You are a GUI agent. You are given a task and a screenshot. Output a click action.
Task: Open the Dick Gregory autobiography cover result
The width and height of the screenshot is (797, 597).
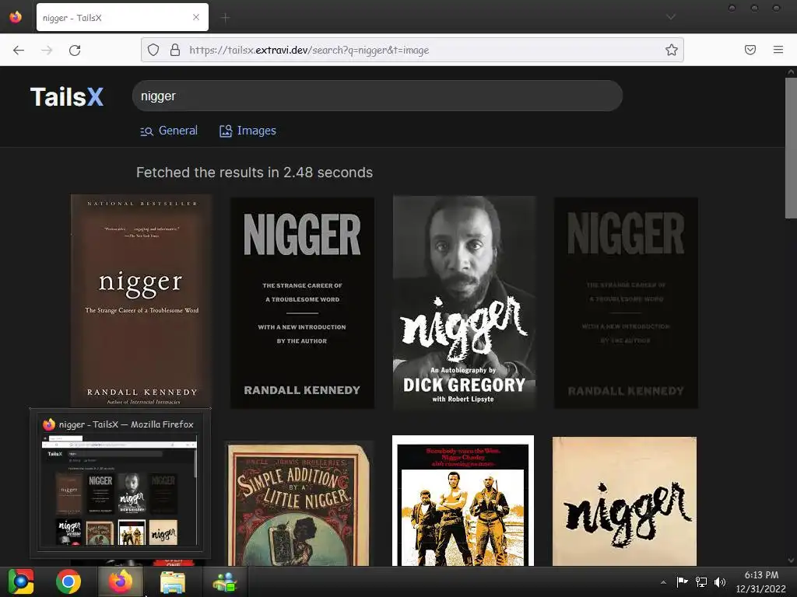(x=464, y=302)
